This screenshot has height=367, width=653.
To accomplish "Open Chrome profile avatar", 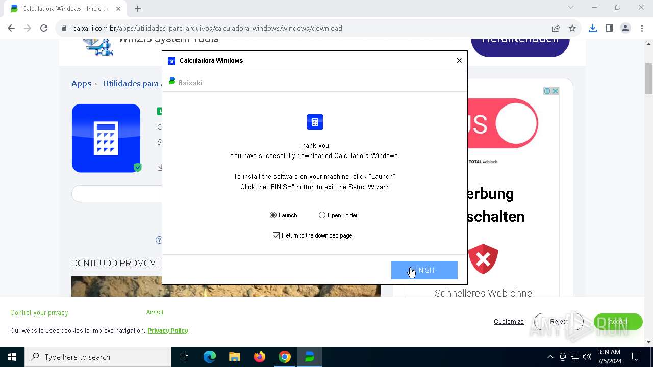I will point(625,28).
